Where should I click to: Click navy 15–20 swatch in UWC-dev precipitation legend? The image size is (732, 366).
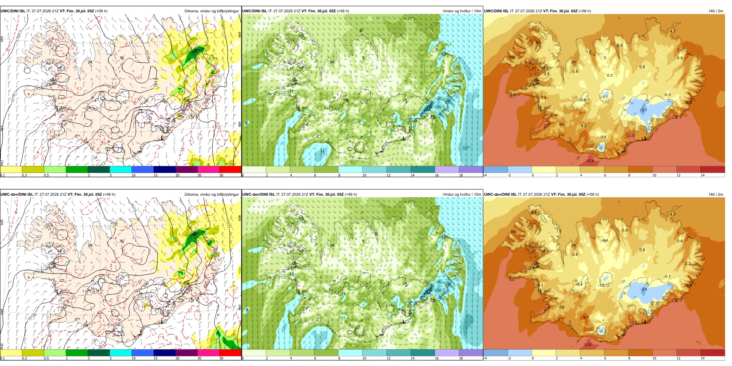(165, 353)
